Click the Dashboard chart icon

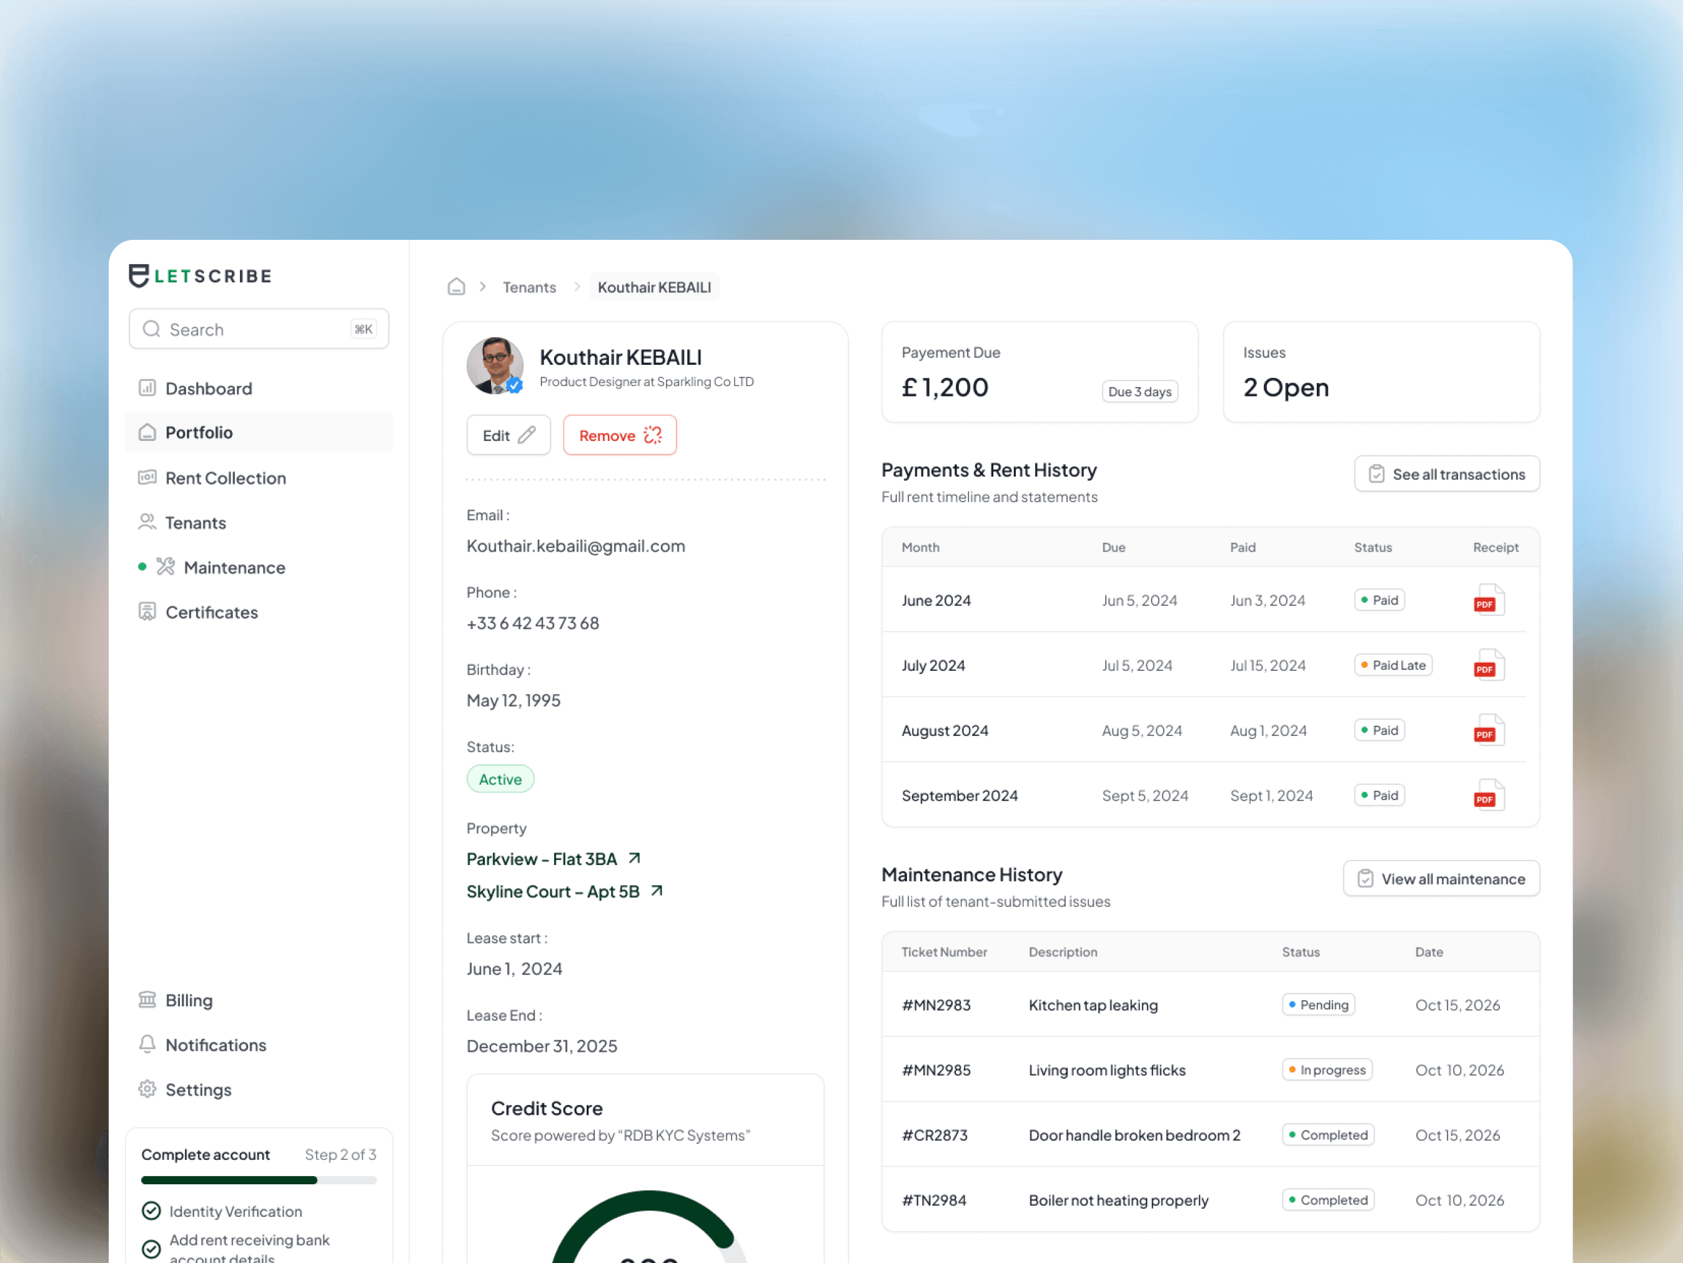point(147,388)
